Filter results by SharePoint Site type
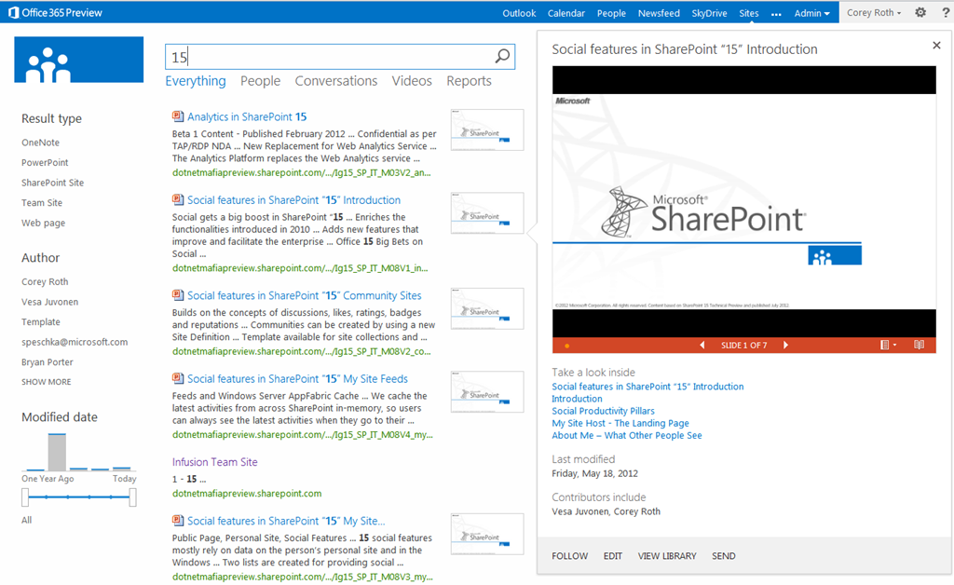 [x=53, y=183]
